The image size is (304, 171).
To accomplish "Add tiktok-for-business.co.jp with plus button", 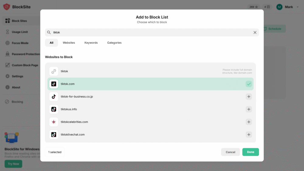I will [249, 97].
